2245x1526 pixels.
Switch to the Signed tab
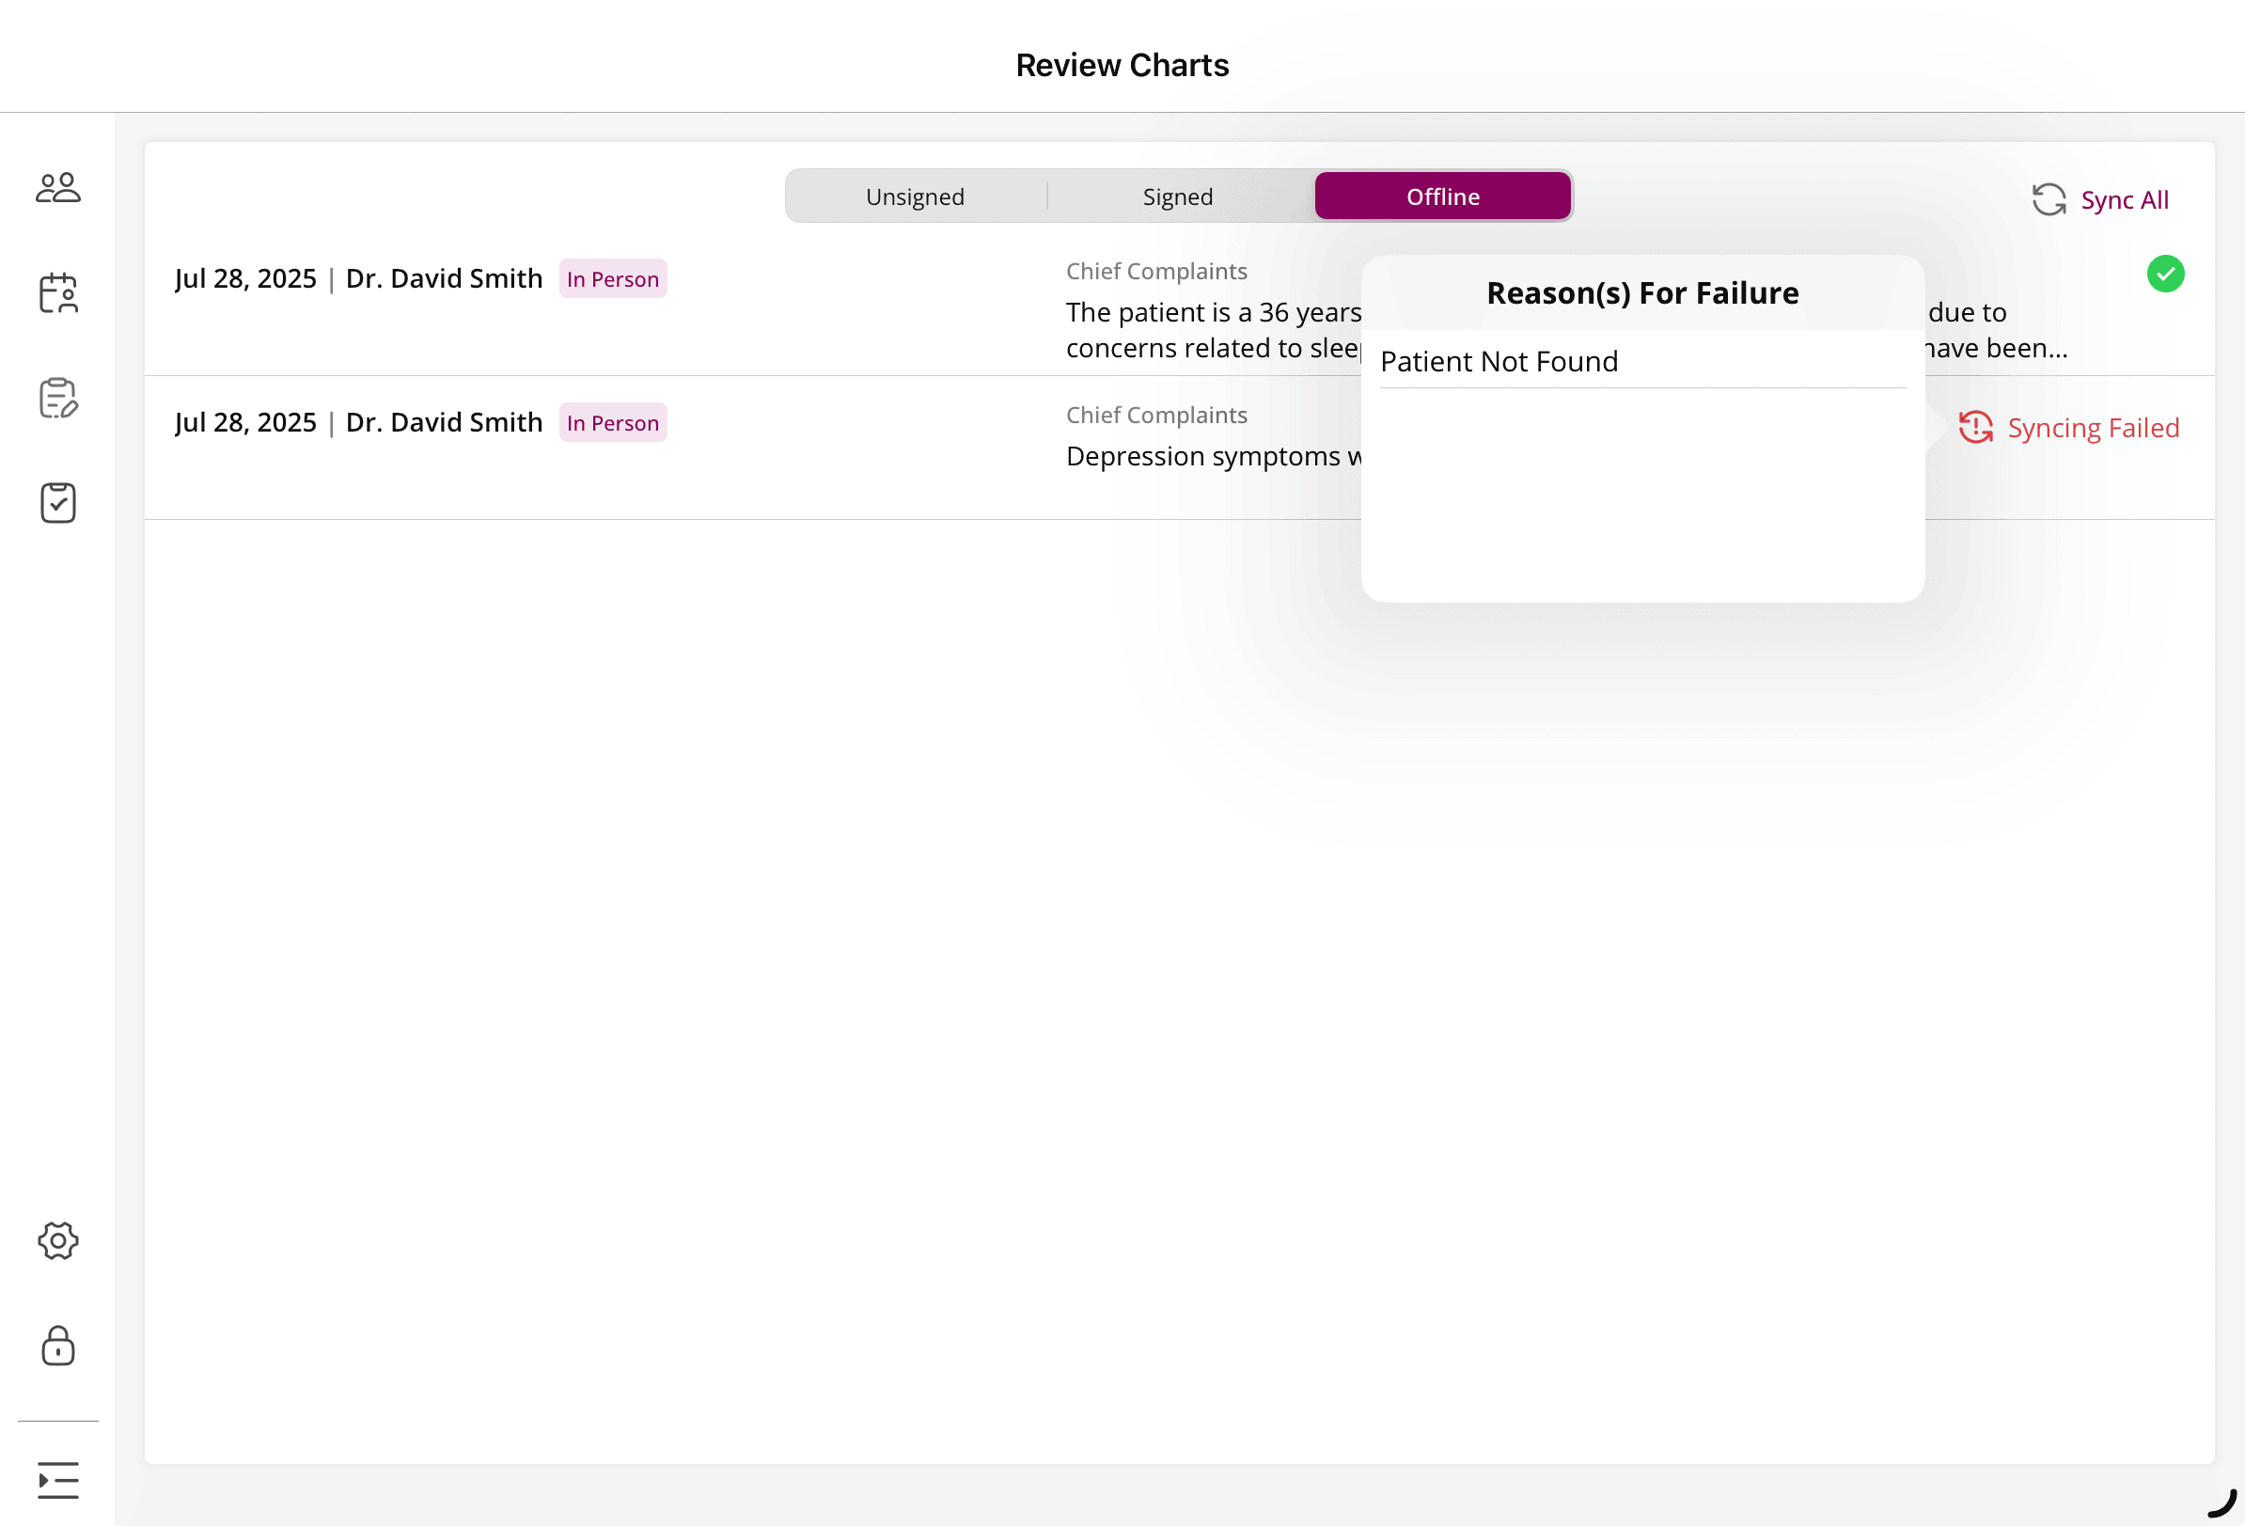click(x=1177, y=195)
